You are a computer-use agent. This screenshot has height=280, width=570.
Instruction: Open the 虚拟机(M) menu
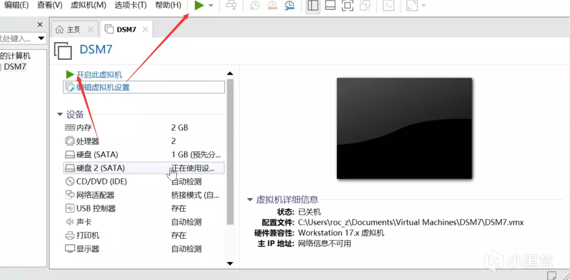(89, 5)
